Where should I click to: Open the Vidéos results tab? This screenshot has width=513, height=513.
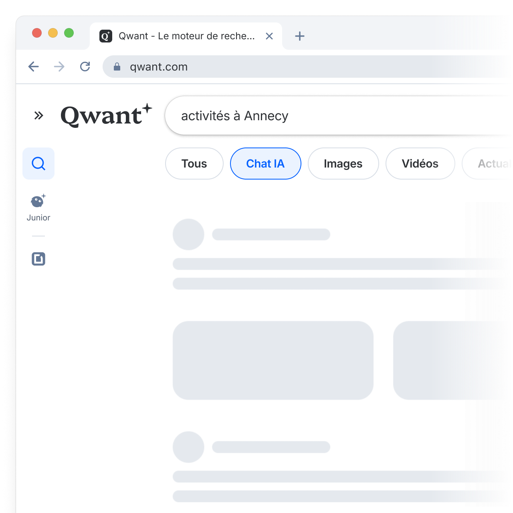click(x=420, y=164)
